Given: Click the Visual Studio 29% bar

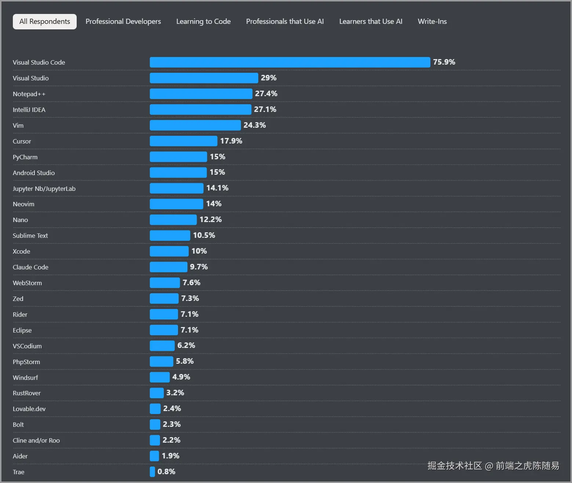Looking at the screenshot, I should [x=204, y=78].
